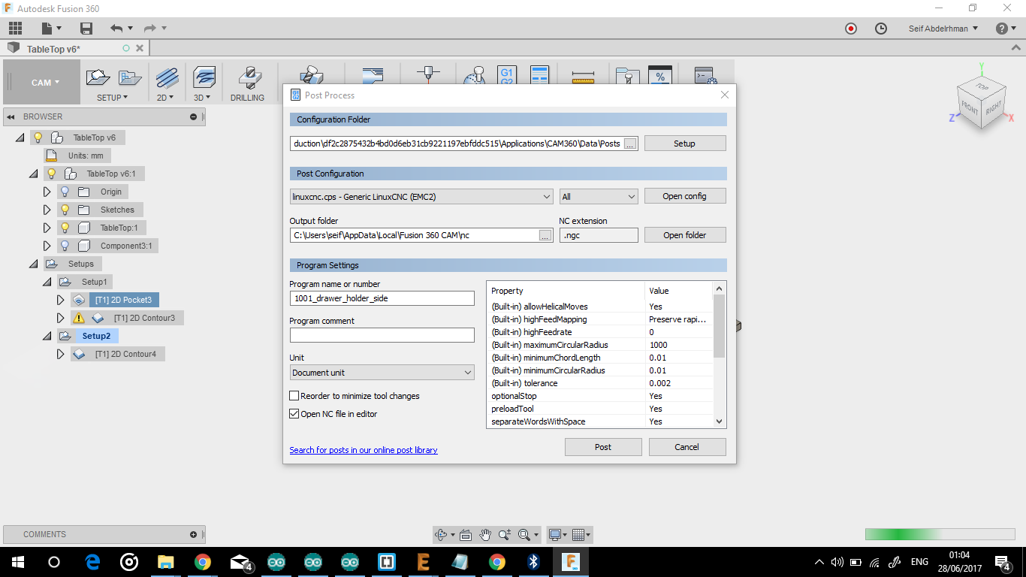The height and width of the screenshot is (577, 1026).
Task: Click the Redo arrow
Action: 150,29
